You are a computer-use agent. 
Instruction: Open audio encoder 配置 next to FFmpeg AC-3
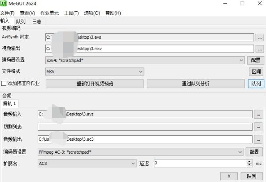pyautogui.click(x=254, y=152)
